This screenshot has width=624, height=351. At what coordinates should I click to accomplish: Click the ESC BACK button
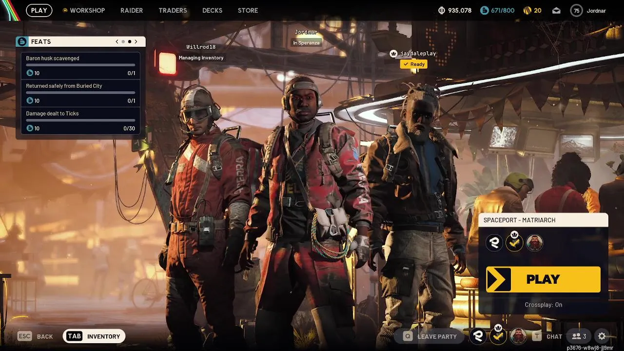36,336
